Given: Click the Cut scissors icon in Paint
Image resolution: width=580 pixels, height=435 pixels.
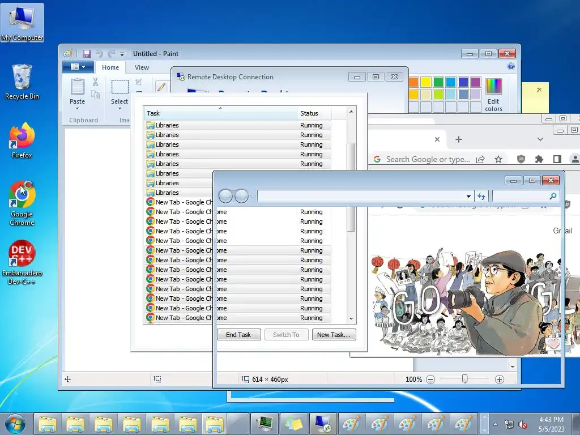Looking at the screenshot, I should coord(95,82).
